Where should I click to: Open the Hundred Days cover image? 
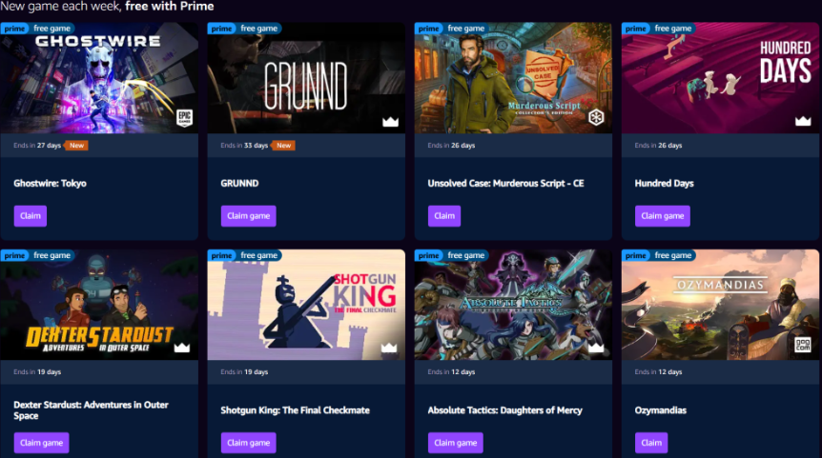[720, 78]
